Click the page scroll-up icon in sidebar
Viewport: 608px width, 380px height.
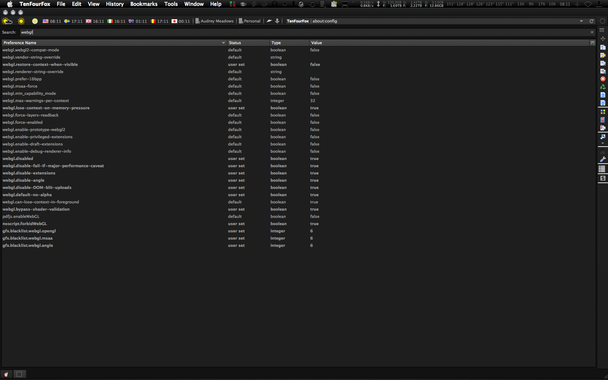coord(603,95)
